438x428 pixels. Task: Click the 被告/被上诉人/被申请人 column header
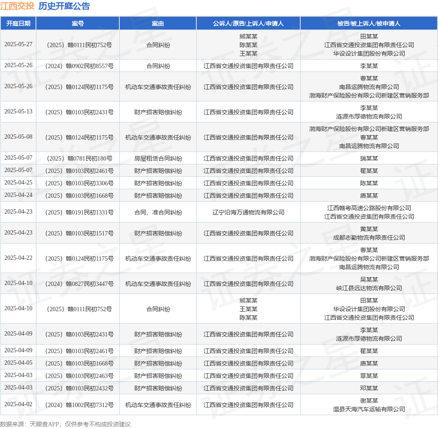point(369,24)
